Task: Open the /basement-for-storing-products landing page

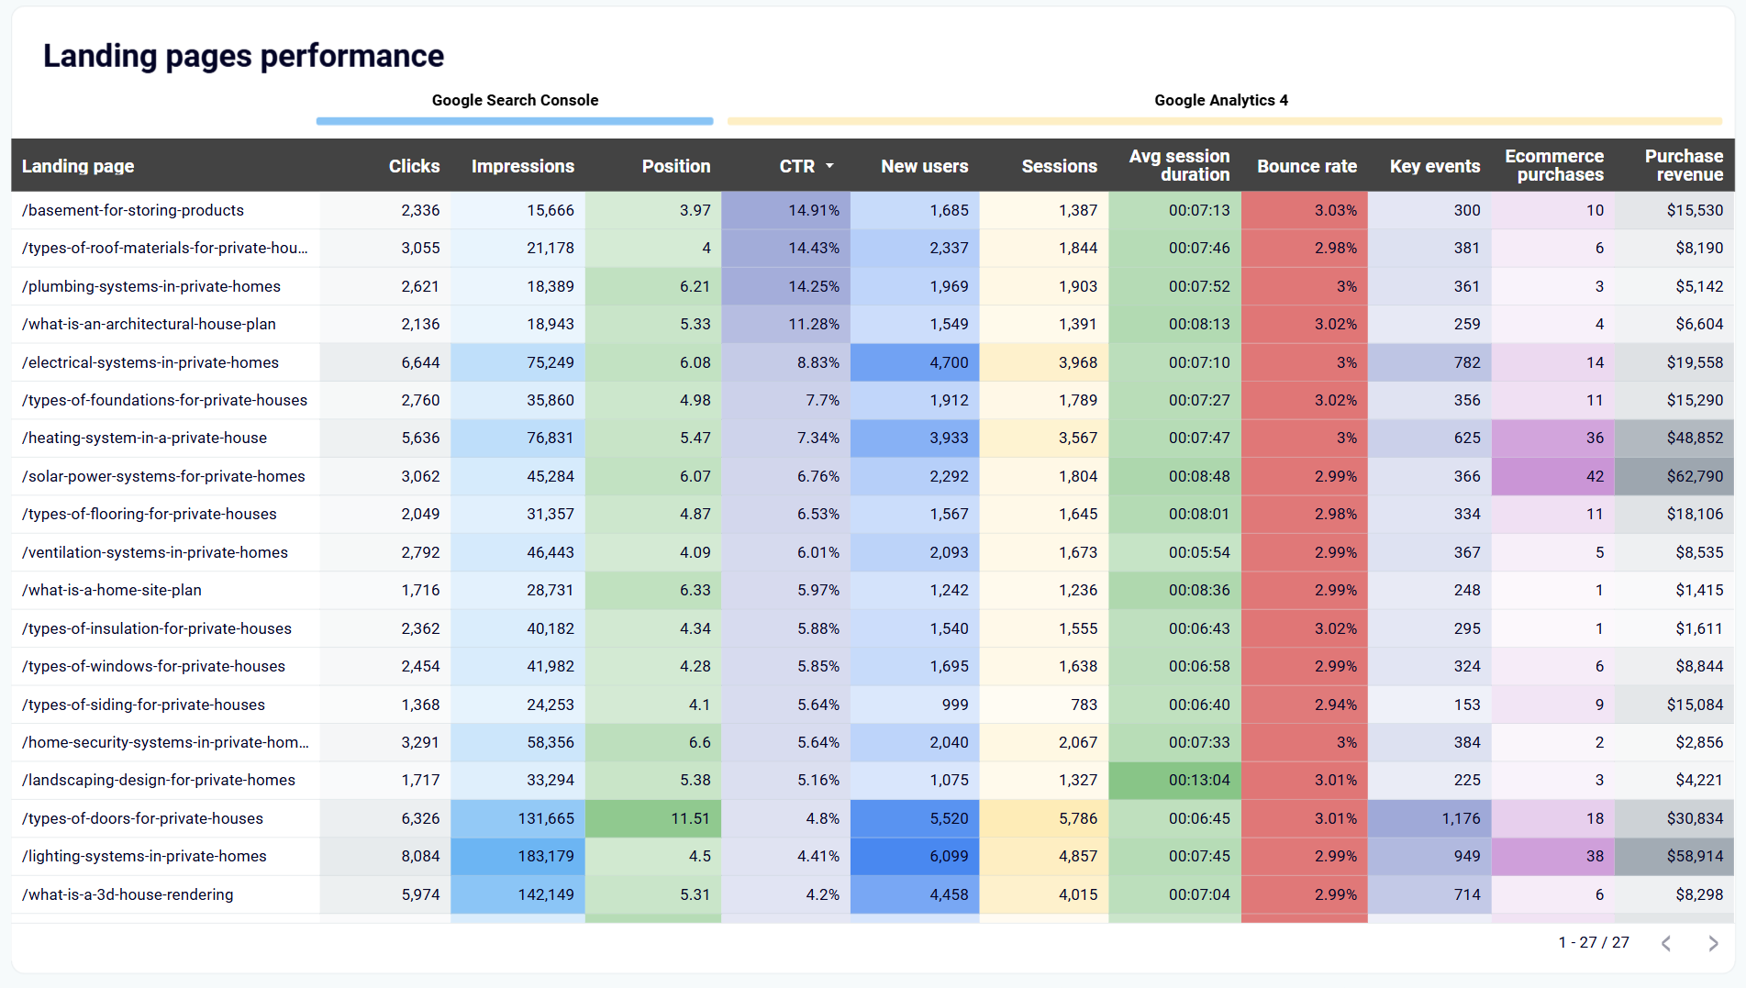Action: pos(132,210)
